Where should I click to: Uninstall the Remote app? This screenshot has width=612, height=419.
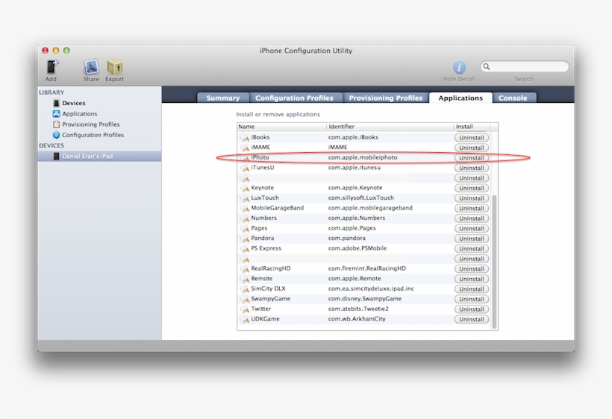pos(472,279)
